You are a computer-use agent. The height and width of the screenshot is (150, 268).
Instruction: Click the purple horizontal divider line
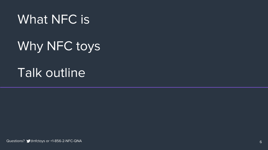(x=134, y=87)
